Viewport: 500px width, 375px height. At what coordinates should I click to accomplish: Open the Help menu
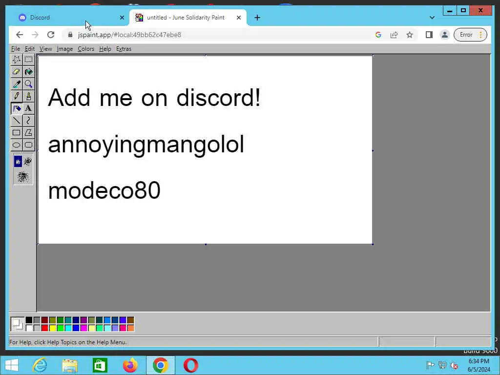point(105,49)
